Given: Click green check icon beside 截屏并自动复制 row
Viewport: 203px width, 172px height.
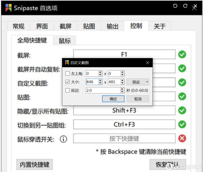Looking at the screenshot, I should pyautogui.click(x=182, y=68).
